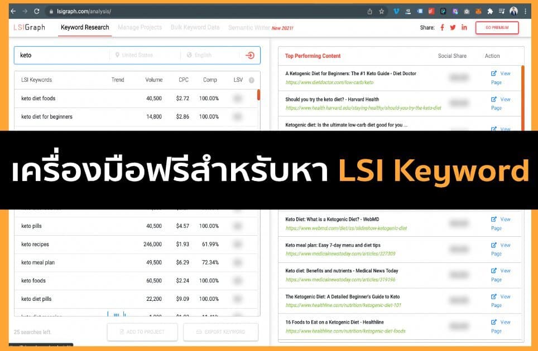538x351 pixels.
Task: Click the browser profile avatar
Action: pos(514,11)
